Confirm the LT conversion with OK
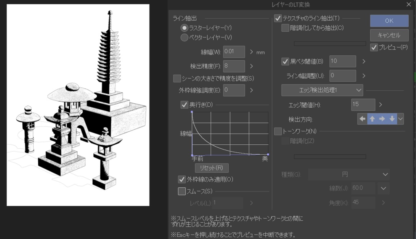The height and width of the screenshot is (239, 416). coord(389,20)
